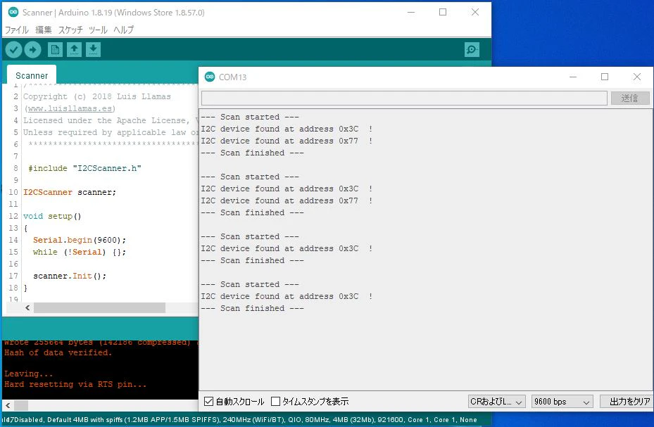Viewport: 654px width, 427px height.
Task: Click the line 'I2CScanner scanner;'
Action: (x=70, y=192)
